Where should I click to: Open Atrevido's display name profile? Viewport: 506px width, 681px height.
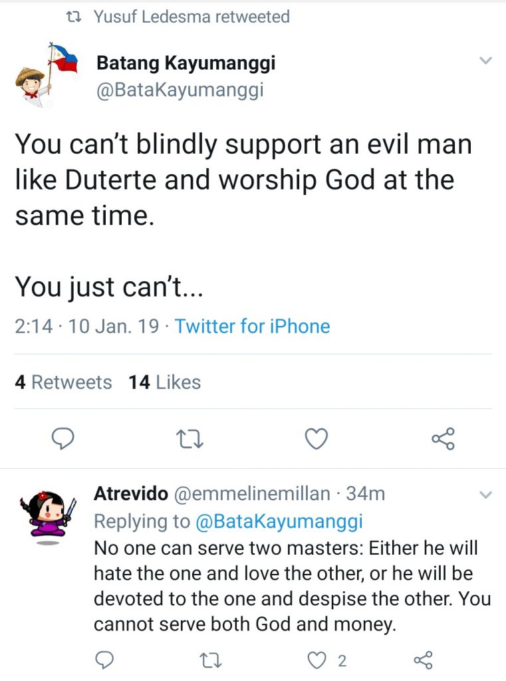[x=130, y=493]
